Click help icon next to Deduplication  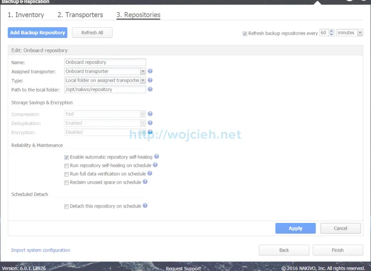click(150, 123)
